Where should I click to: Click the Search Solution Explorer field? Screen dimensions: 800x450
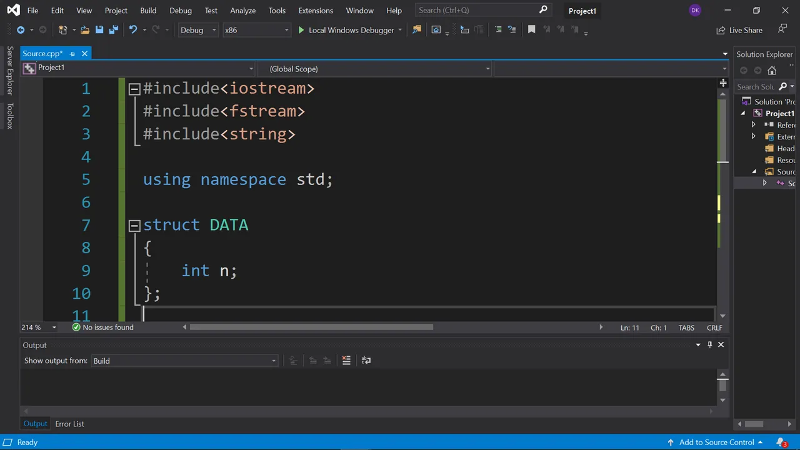(756, 87)
